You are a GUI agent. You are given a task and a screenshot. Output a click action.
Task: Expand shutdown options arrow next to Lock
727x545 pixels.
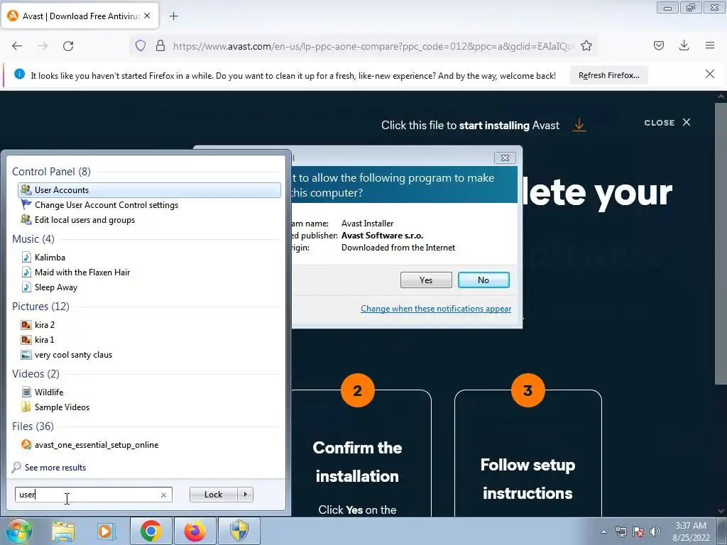tap(245, 495)
